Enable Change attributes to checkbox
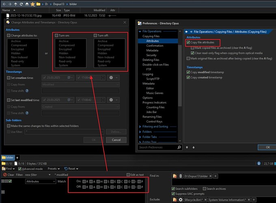This screenshot has width=276, height=203. pyautogui.click(x=9, y=35)
